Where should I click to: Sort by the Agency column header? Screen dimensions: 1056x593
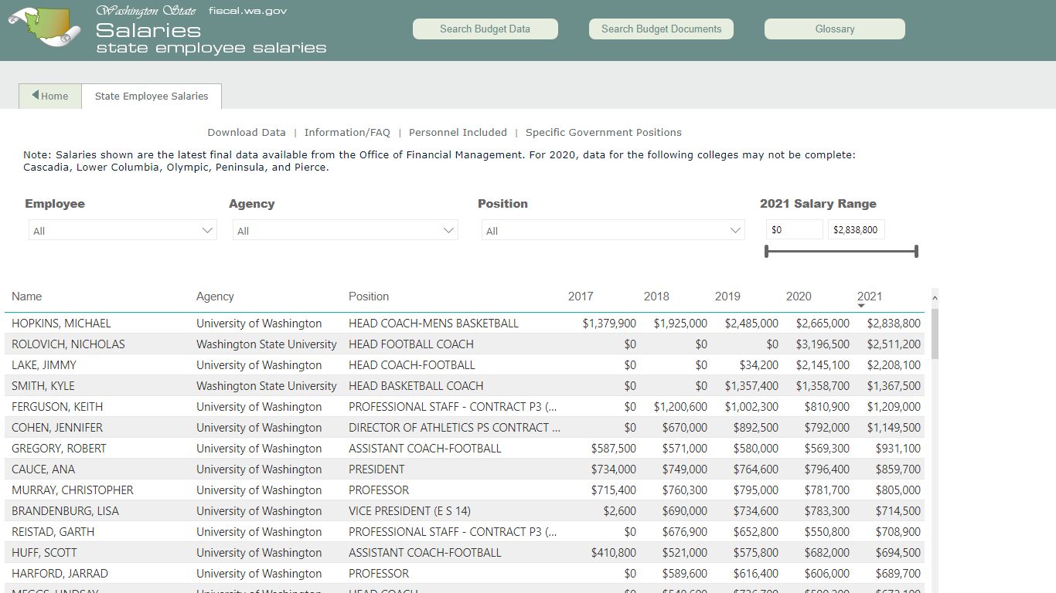pos(215,296)
